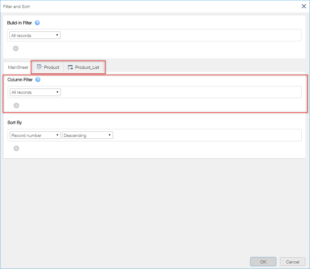Open the Column Filter All records dropdown

point(36,92)
